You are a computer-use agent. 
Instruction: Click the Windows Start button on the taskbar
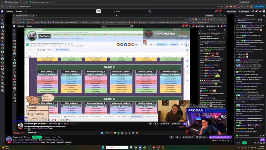coord(103,147)
